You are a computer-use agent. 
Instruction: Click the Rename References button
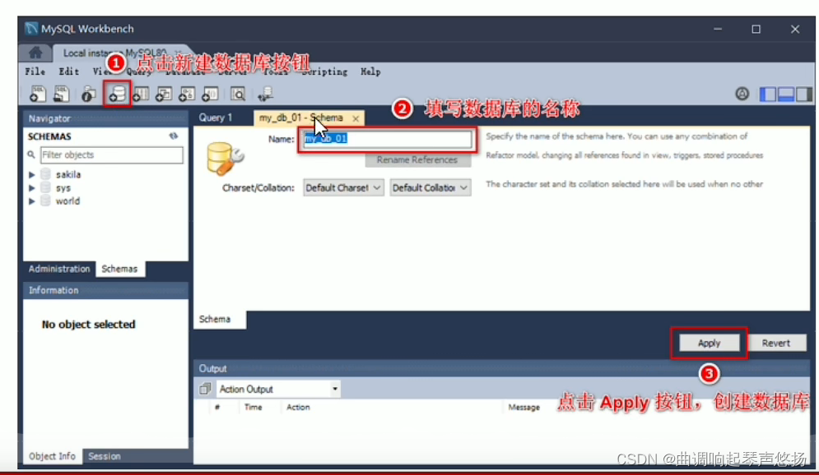tap(416, 159)
